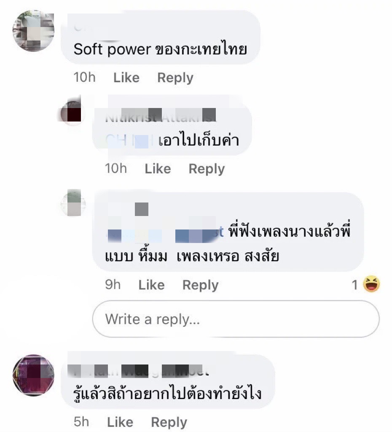
Task: Reply to the "Soft power ของกะเทยไทย" comment
Action: [175, 78]
